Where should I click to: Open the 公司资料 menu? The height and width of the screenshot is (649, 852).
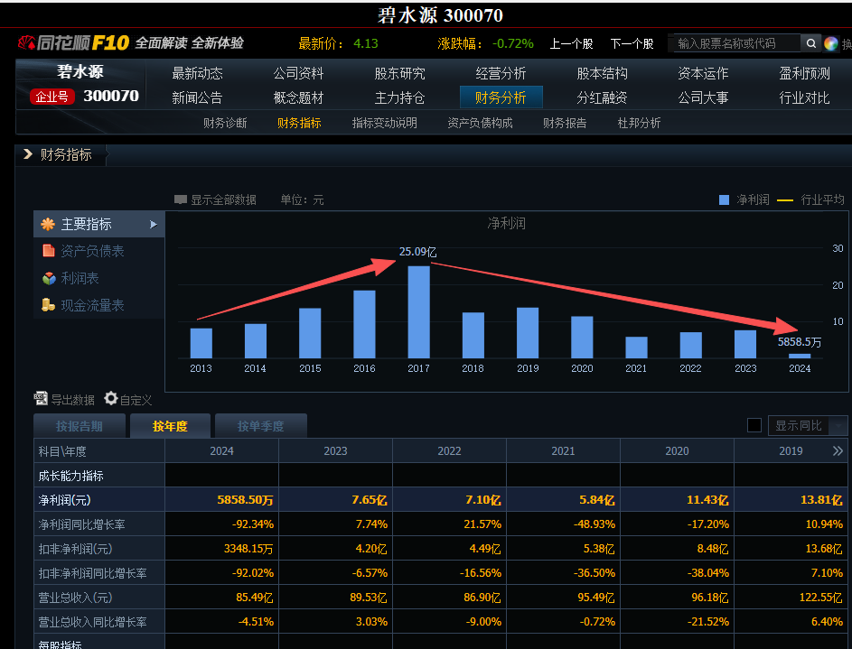[x=298, y=73]
